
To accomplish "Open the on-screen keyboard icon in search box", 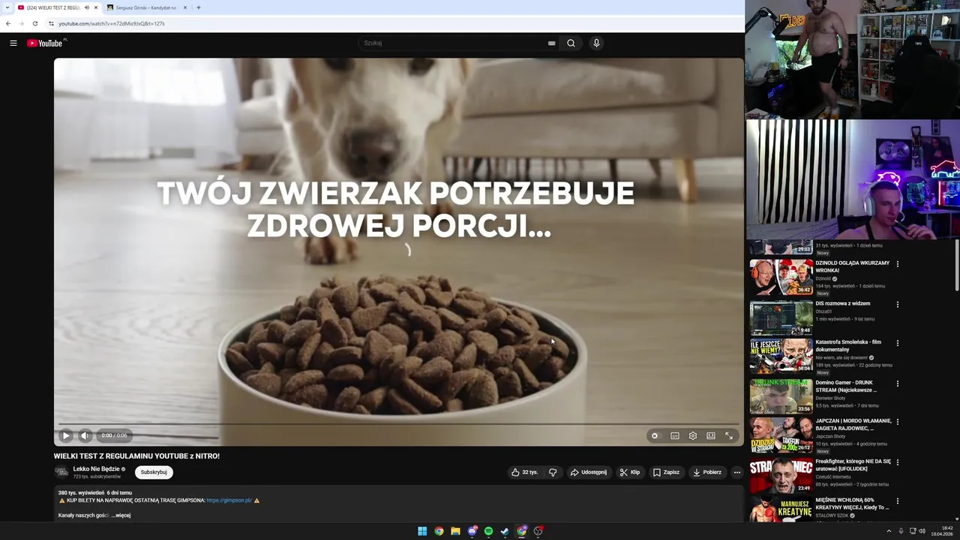I will click(x=551, y=43).
